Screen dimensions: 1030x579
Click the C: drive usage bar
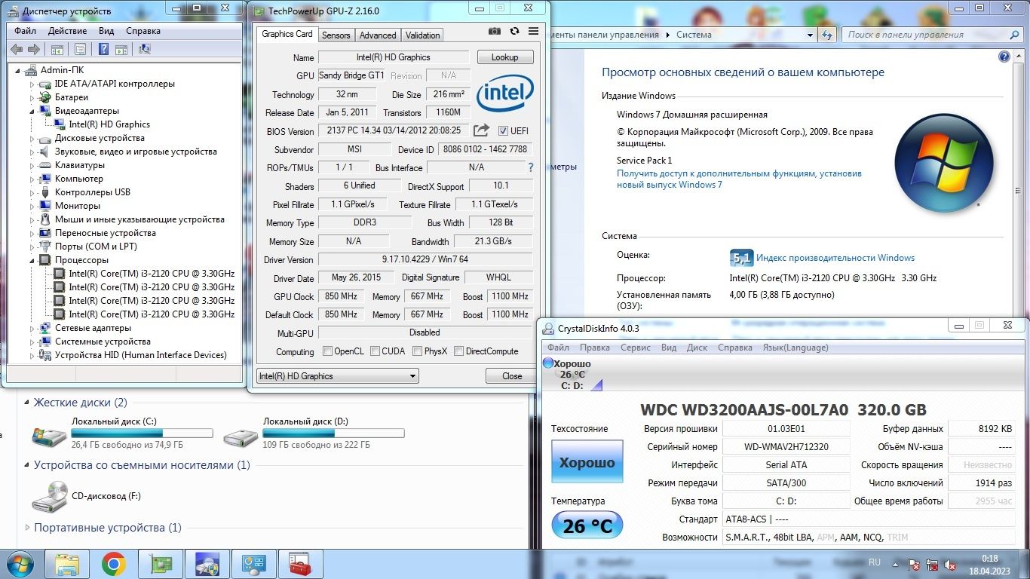[x=142, y=433]
